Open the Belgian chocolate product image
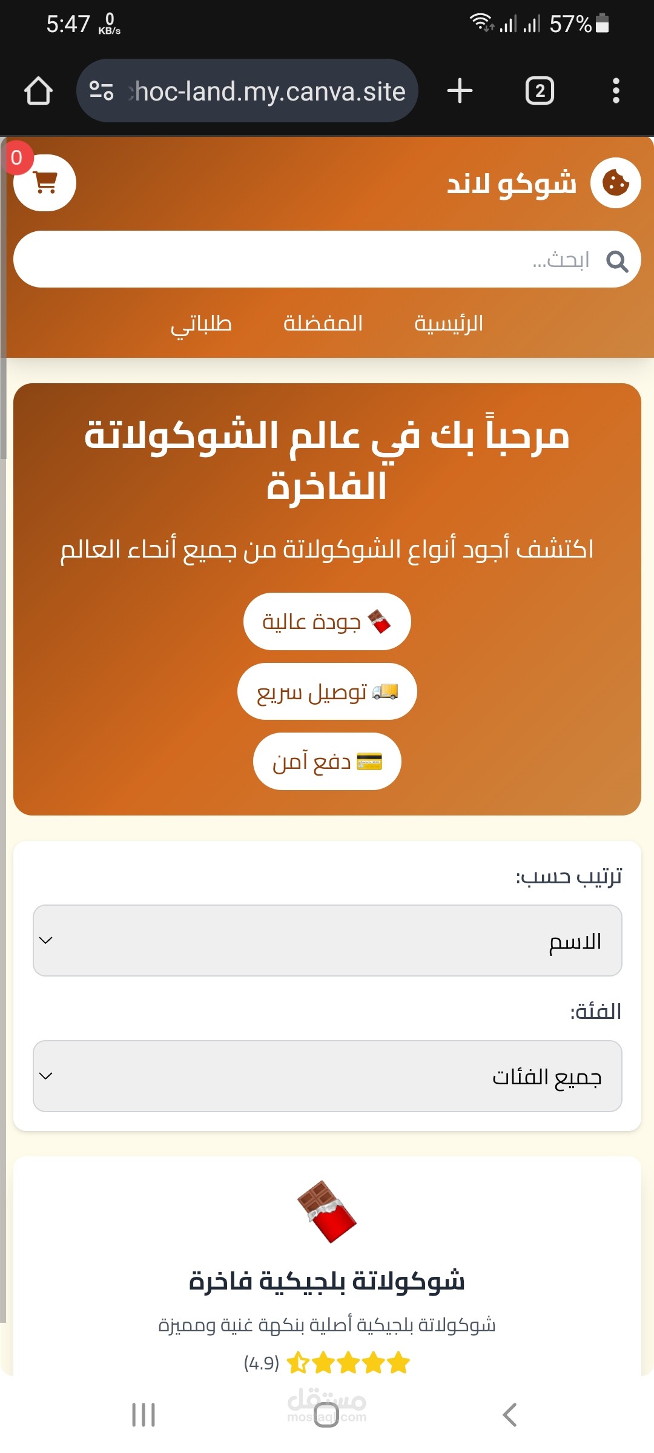This screenshot has width=654, height=1453. pyautogui.click(x=327, y=1211)
